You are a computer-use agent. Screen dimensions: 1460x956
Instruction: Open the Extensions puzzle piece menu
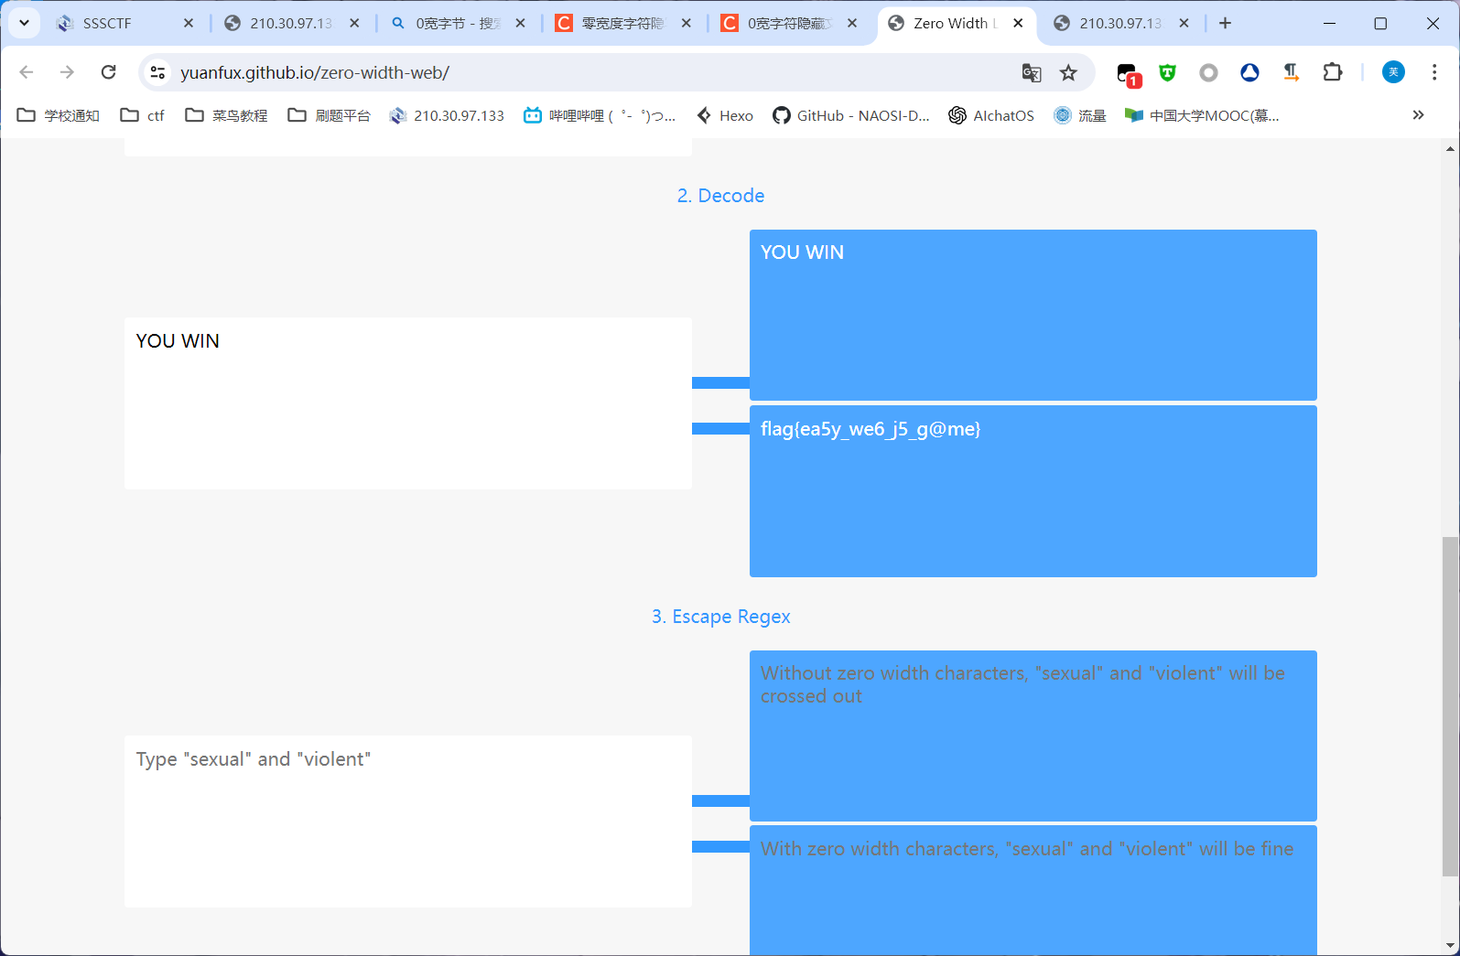1333,72
